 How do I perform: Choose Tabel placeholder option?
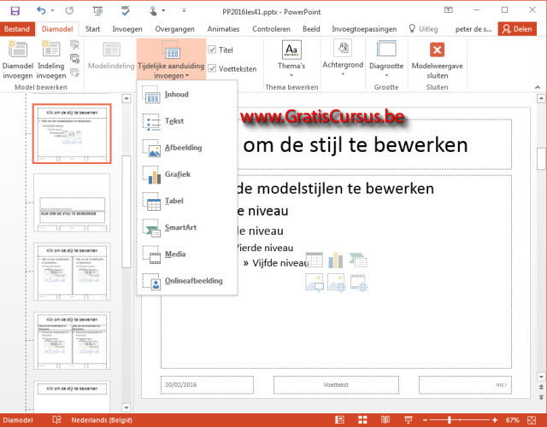pyautogui.click(x=187, y=202)
